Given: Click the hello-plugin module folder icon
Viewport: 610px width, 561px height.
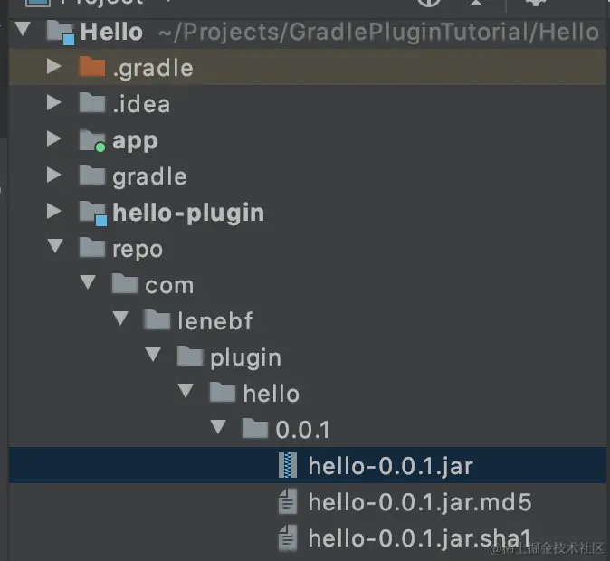Looking at the screenshot, I should (x=93, y=214).
